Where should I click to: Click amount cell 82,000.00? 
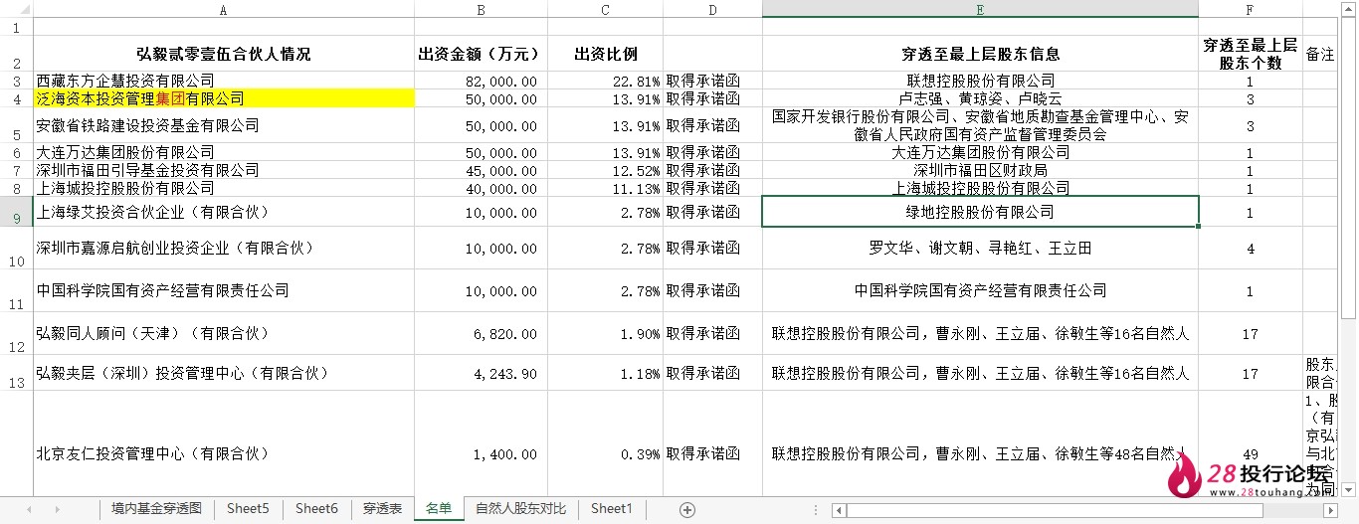tap(481, 81)
